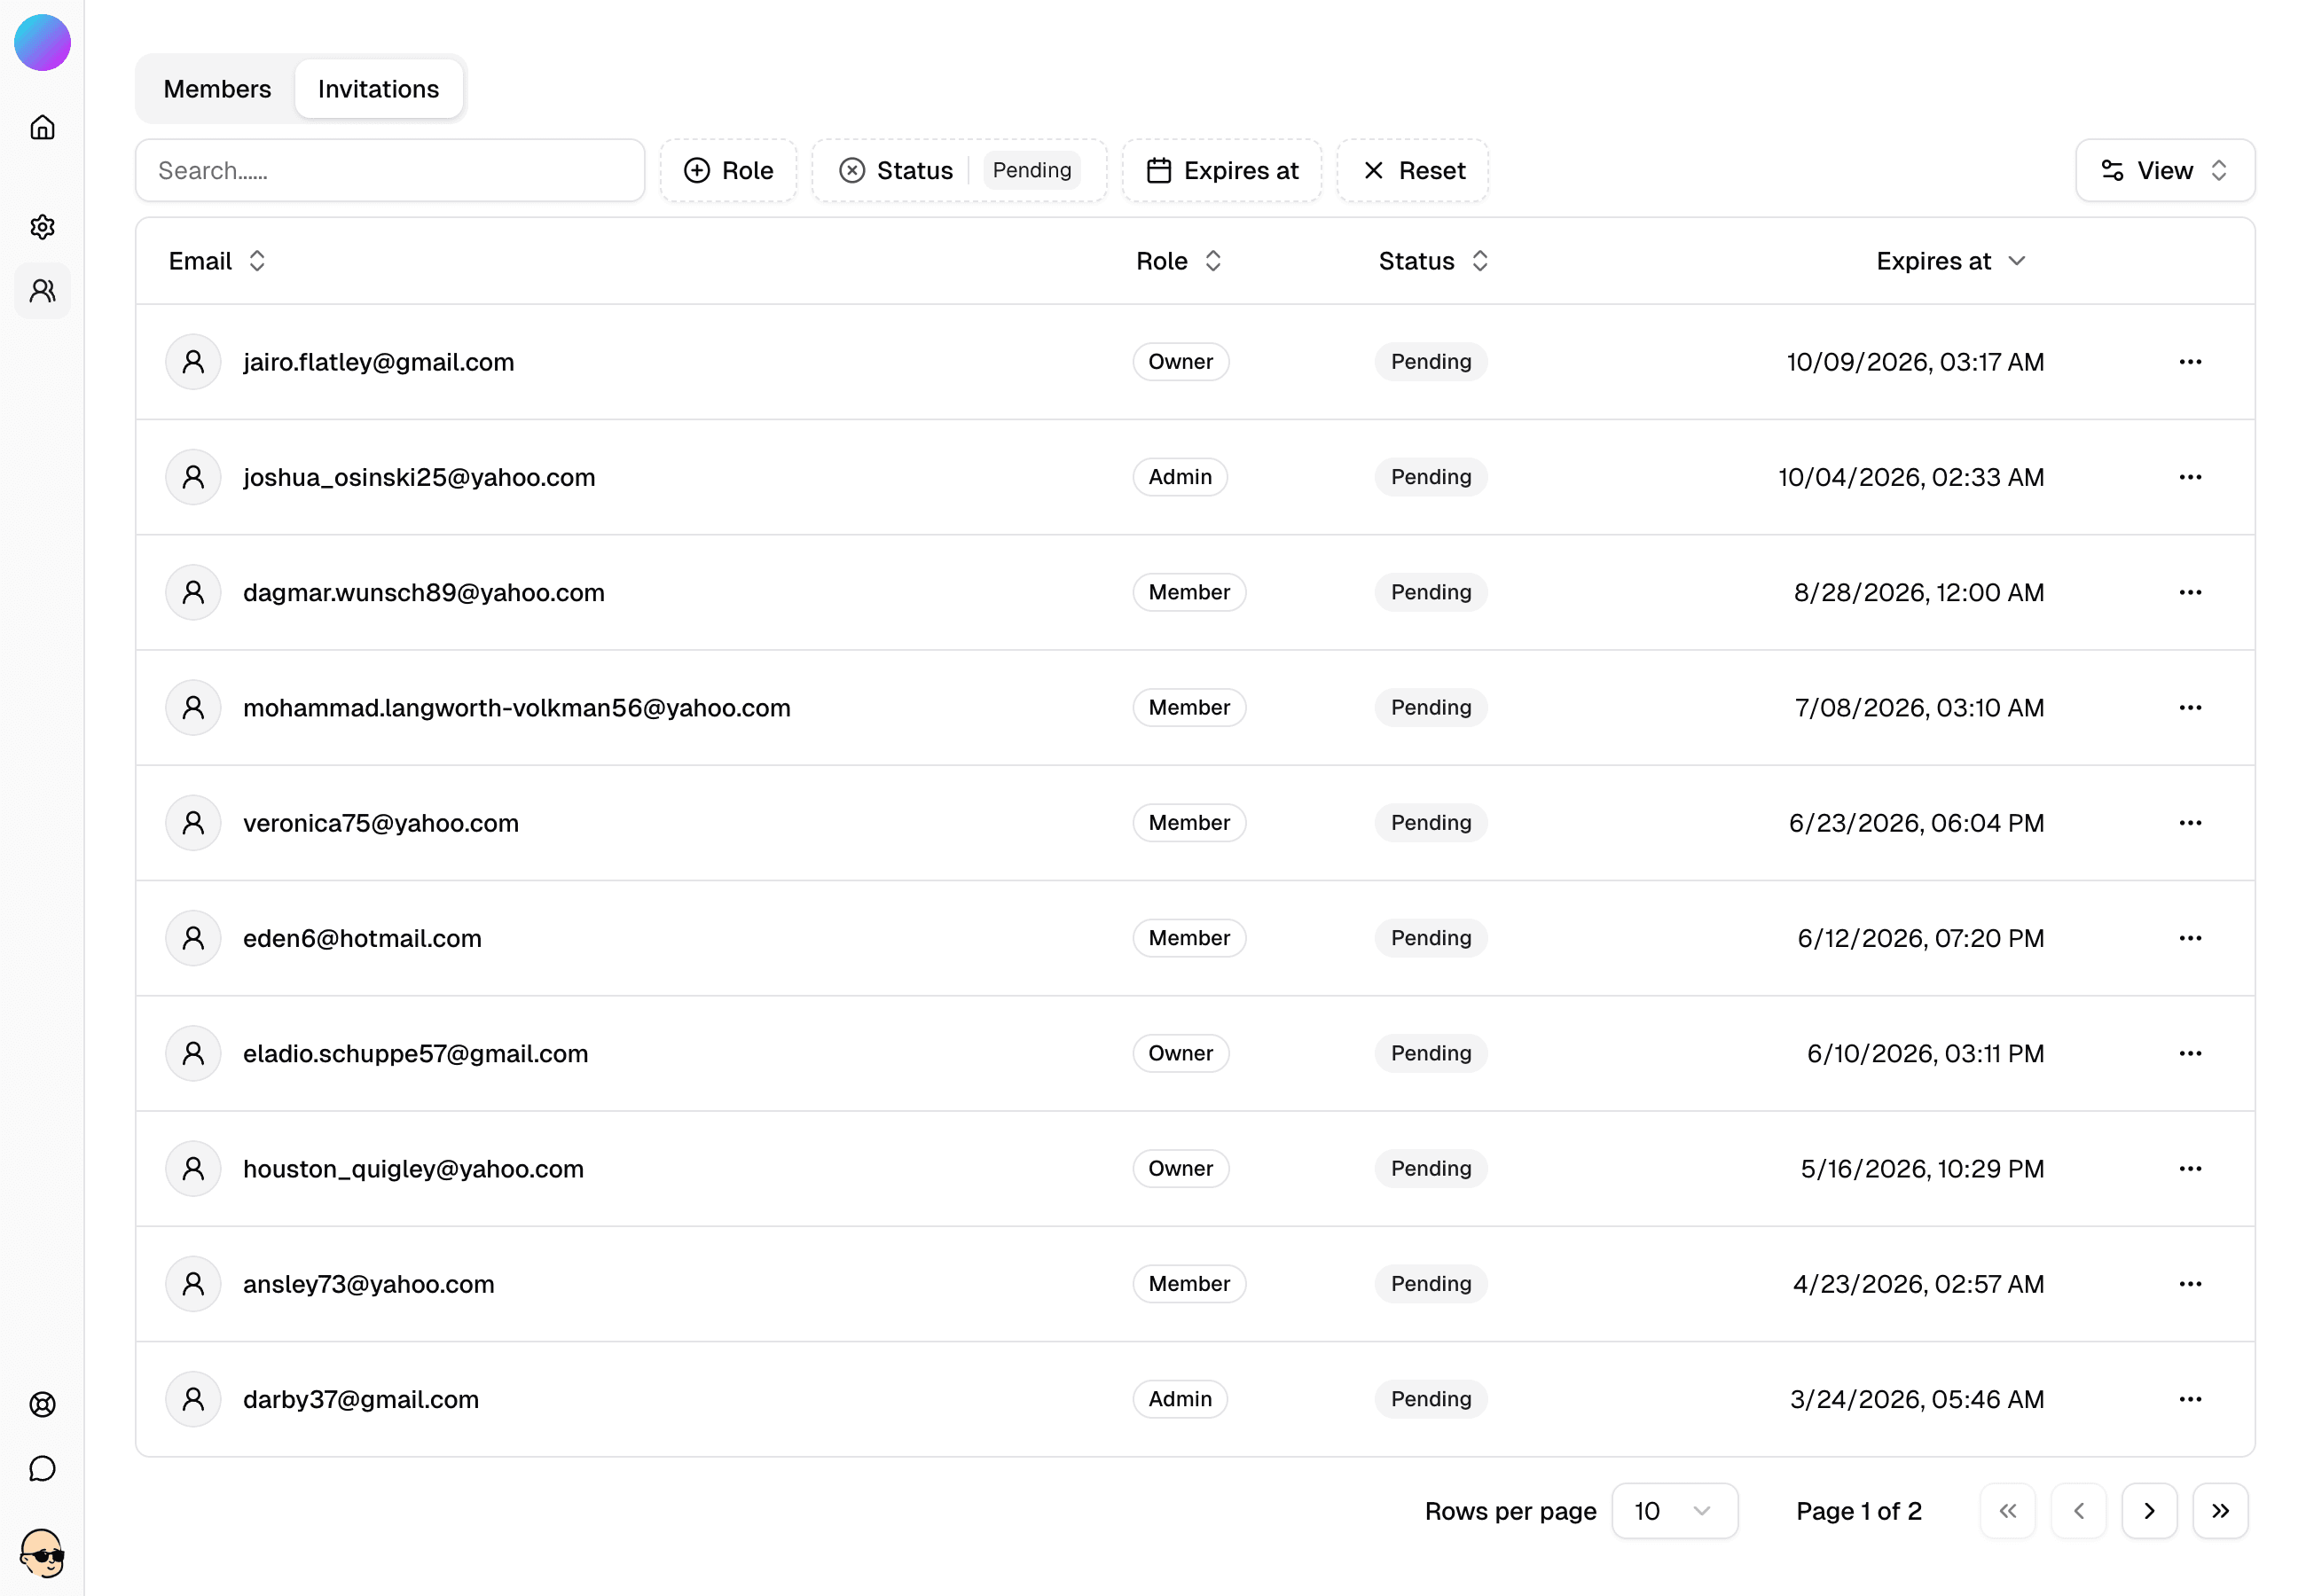Screen dimensions: 2306x1596
Task: Go to next page with right arrow
Action: (2149, 1511)
